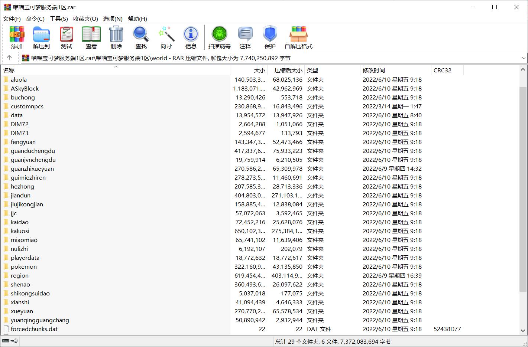Image resolution: width=528 pixels, height=347 pixels.
Task: Open the 注释 (Comment) icon
Action: coord(245,34)
